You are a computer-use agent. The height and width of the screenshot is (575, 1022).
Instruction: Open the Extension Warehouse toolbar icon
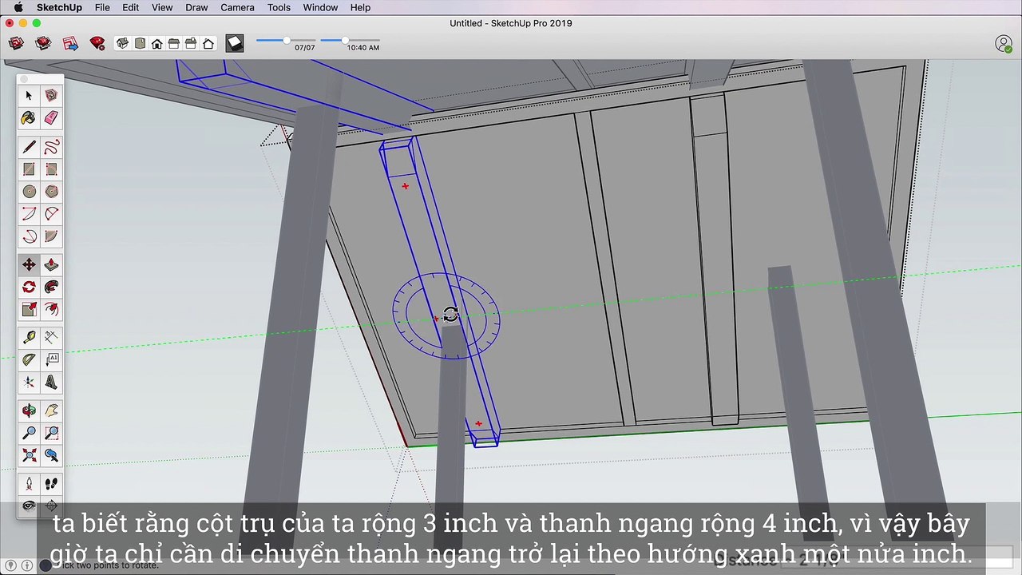[x=43, y=43]
